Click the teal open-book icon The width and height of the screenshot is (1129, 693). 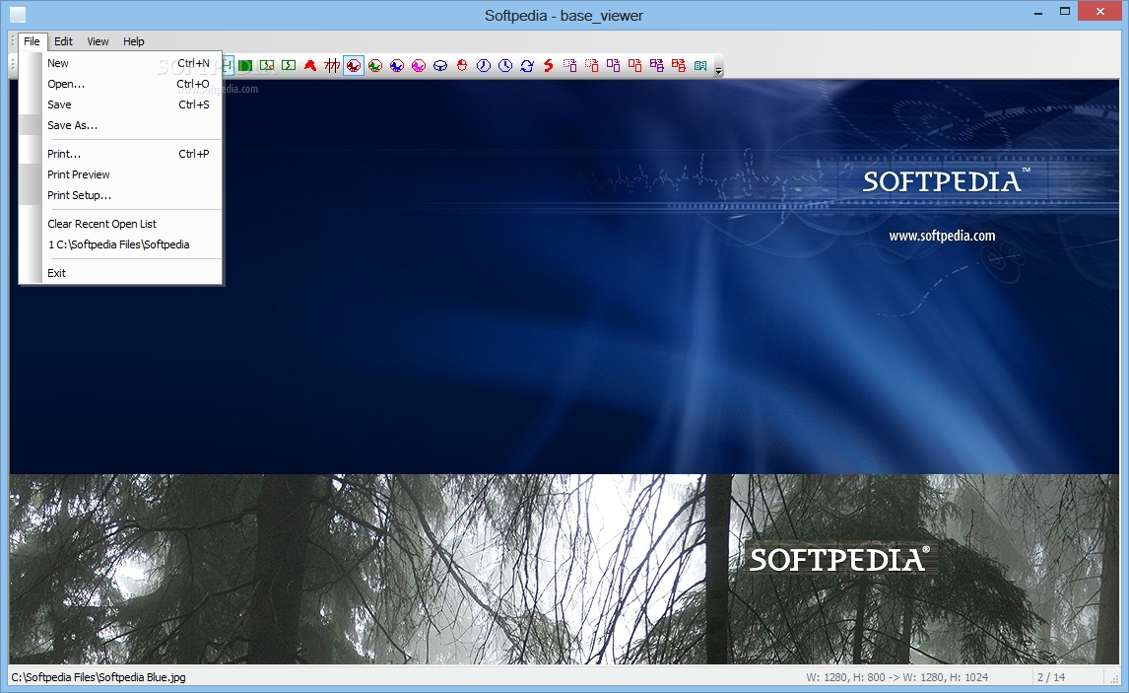[699, 65]
